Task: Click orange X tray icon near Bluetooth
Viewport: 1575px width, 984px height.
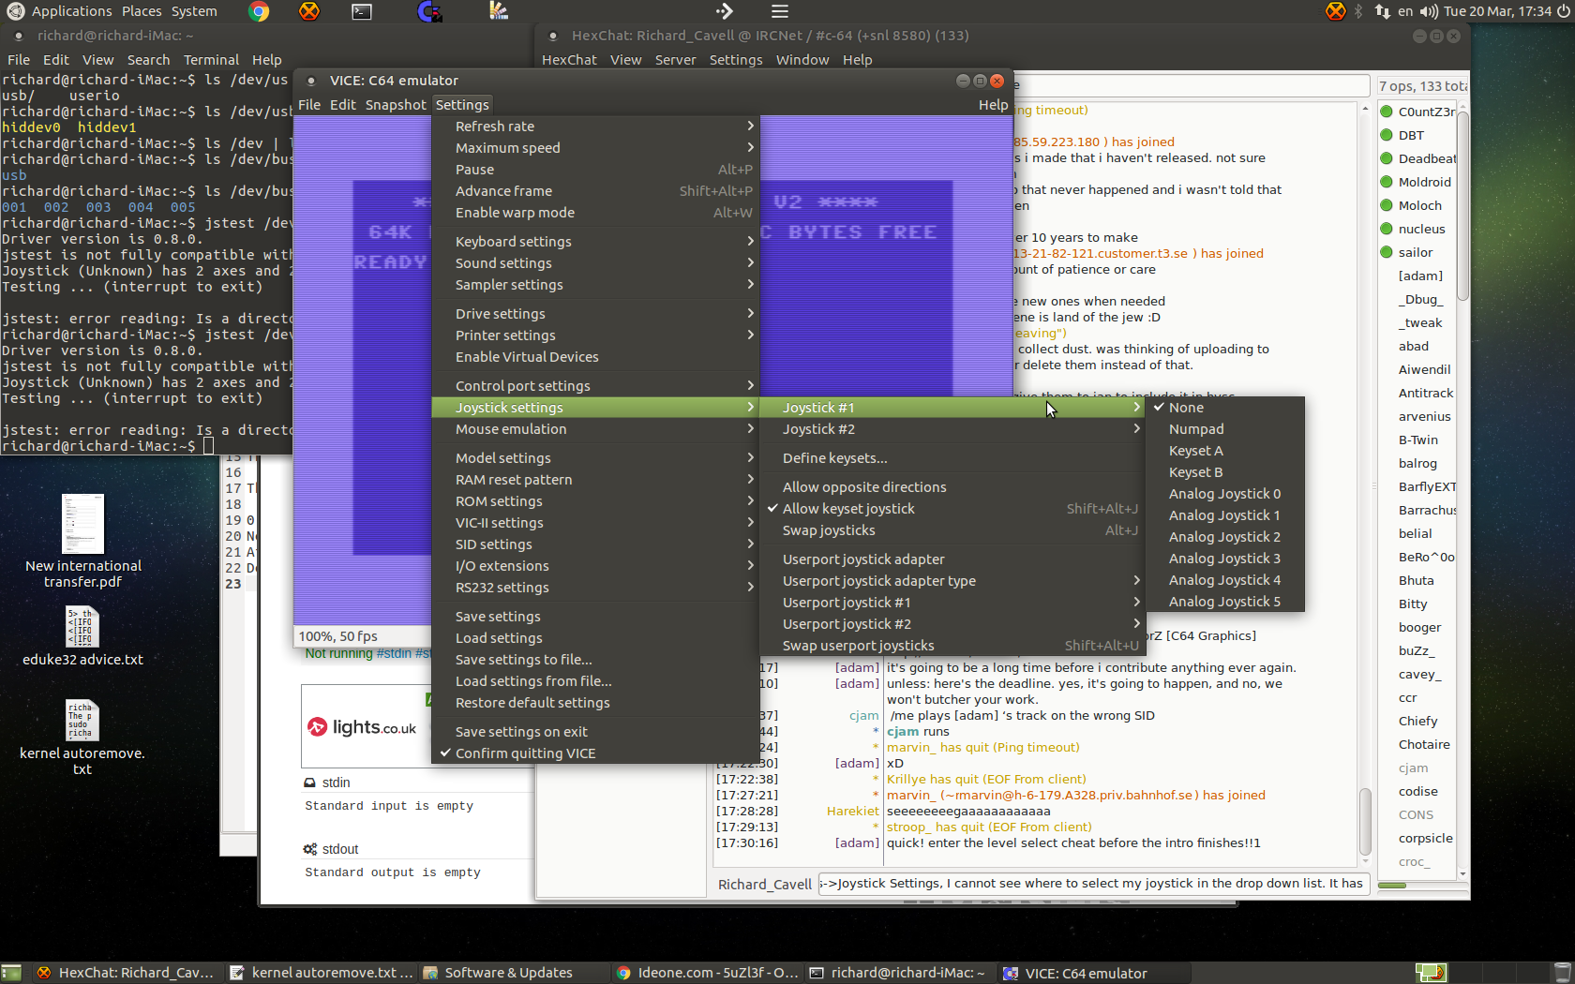Action: [x=1335, y=11]
